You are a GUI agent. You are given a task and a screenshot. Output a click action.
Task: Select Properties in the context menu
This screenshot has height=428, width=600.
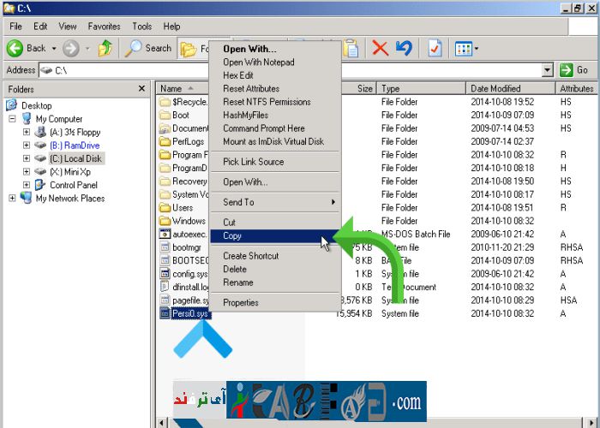tap(241, 302)
